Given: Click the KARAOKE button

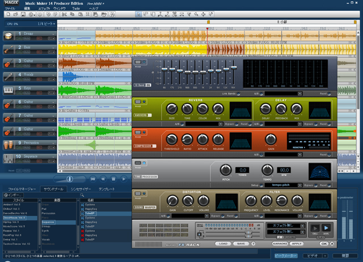Looking at the screenshot, I should pos(280,244).
